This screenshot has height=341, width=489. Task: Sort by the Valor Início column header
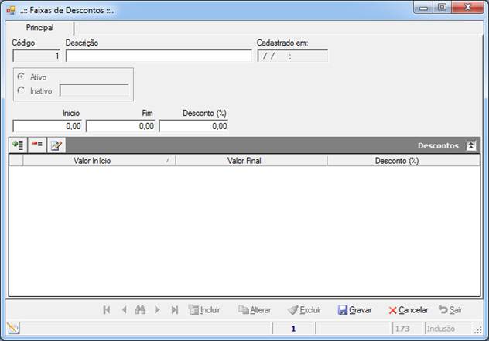click(x=99, y=161)
